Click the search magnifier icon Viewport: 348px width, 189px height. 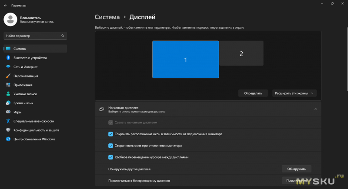pos(63,36)
